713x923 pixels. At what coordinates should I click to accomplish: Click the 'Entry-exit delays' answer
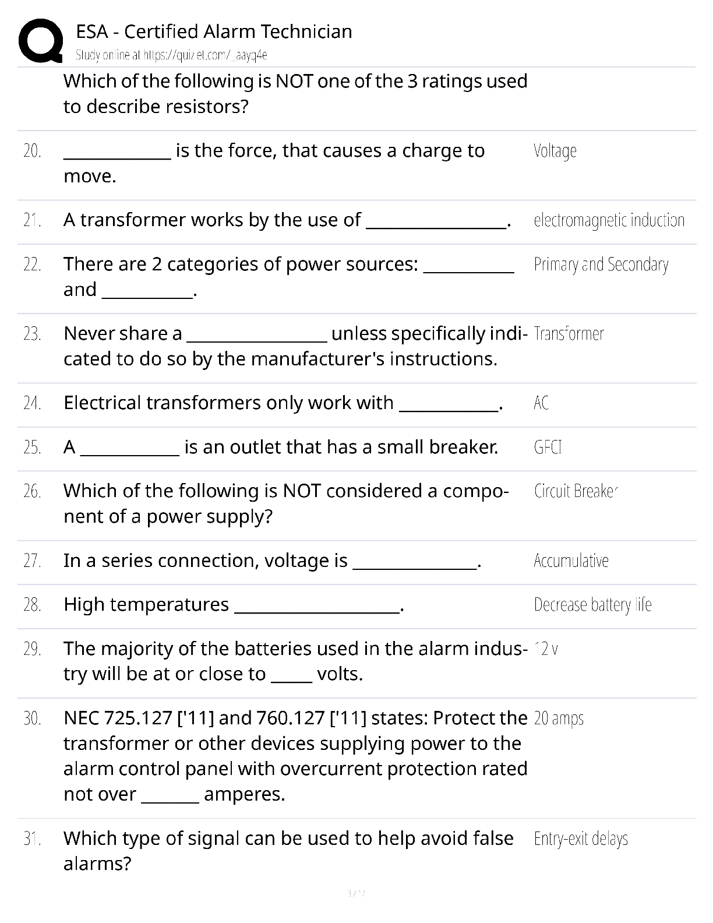point(581,839)
